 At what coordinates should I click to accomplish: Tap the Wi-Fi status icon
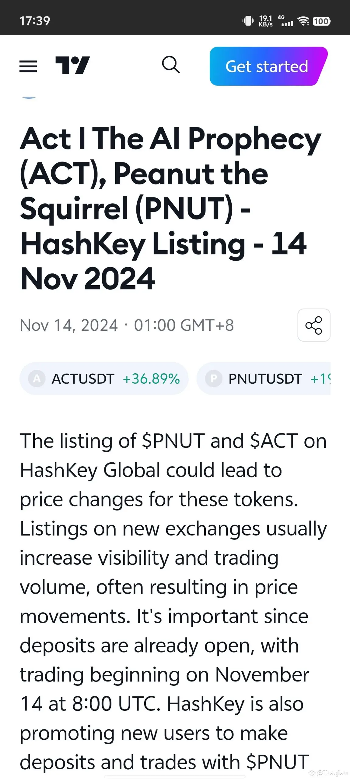coord(303,21)
